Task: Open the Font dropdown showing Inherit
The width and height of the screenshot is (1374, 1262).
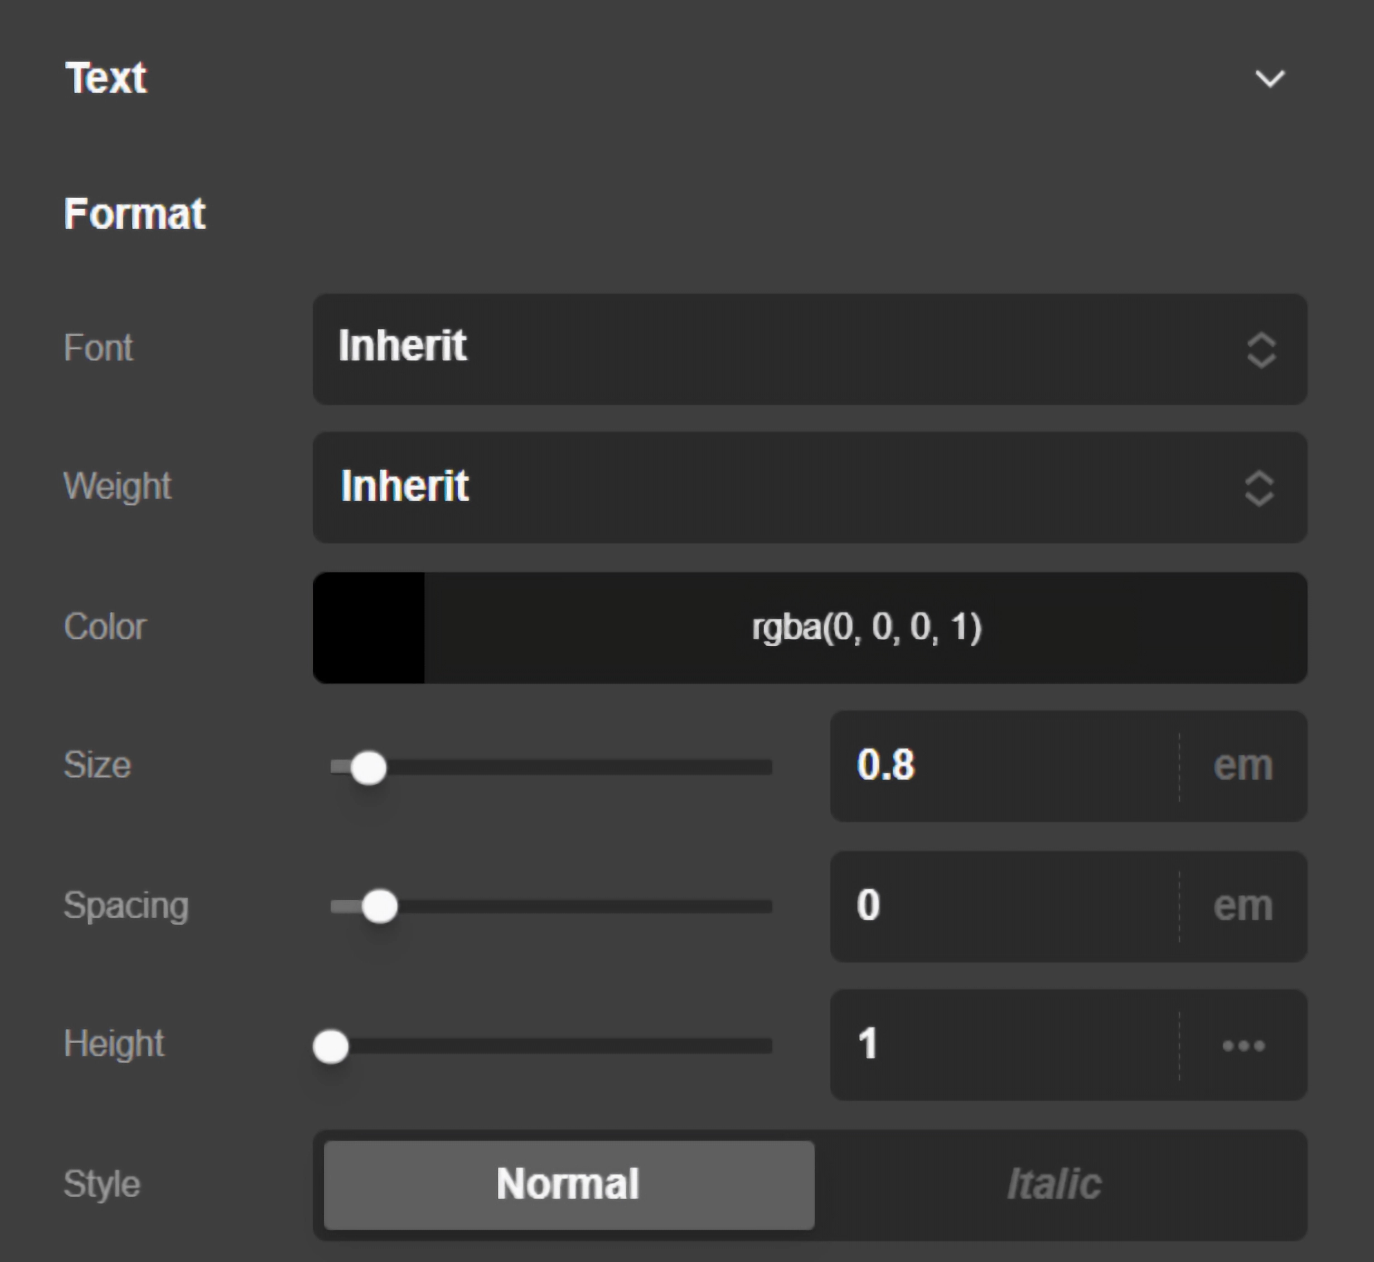Action: [x=752, y=348]
